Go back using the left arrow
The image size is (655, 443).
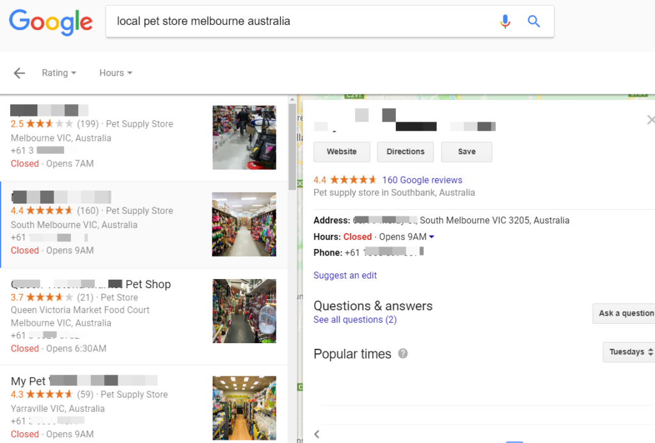click(x=19, y=73)
